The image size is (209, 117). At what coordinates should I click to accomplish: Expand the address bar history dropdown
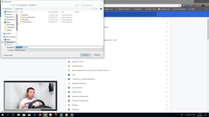tap(75, 5)
